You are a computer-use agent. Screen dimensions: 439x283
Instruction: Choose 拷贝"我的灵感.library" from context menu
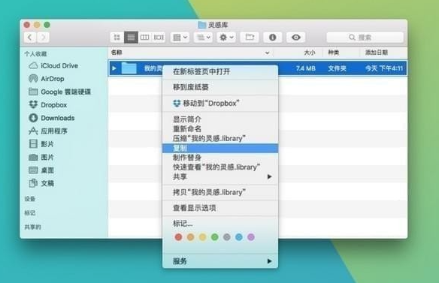220,192
